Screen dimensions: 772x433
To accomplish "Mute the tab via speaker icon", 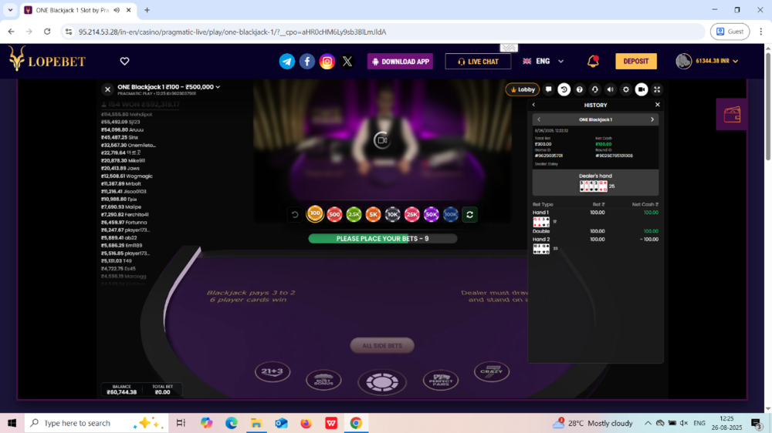I will coord(117,10).
